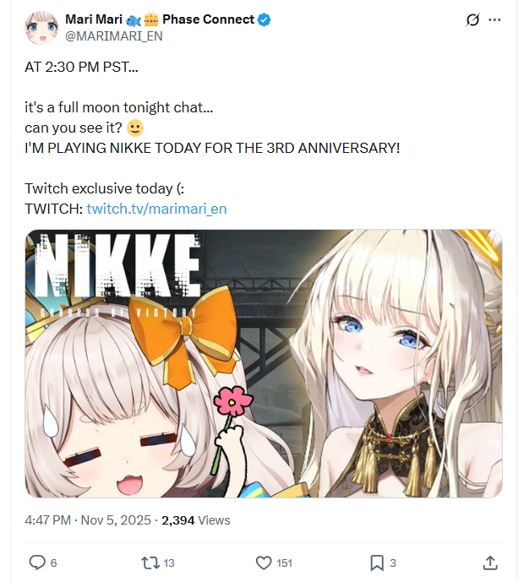Screen dimensions: 529x582
Task: Click the 4:47 PM Nov 5, 2025 timestamp
Action: [x=88, y=520]
